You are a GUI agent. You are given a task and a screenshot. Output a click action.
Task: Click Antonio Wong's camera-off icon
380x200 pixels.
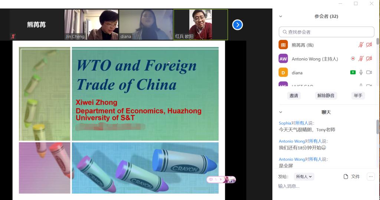pyautogui.click(x=369, y=59)
